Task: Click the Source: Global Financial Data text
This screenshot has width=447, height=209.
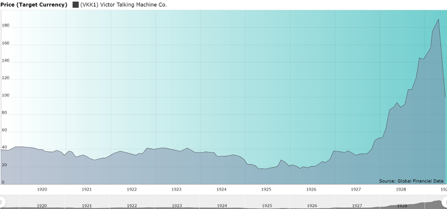Action: [411, 181]
